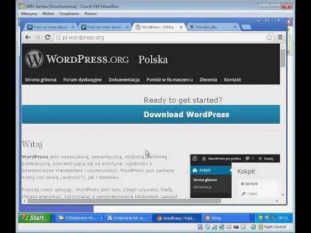Image resolution: width=311 pixels, height=233 pixels.
Task: Switch to the Setup taskbar window
Action: click(x=226, y=218)
